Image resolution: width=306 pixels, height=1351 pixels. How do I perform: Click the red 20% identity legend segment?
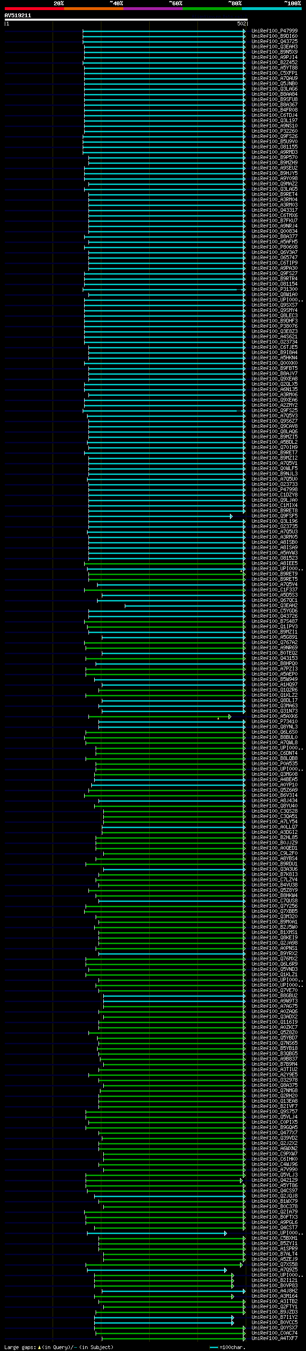point(34,9)
